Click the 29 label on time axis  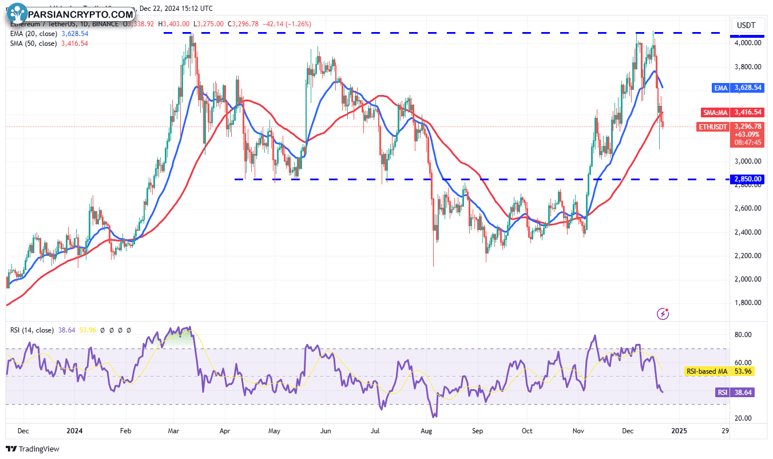[x=726, y=430]
